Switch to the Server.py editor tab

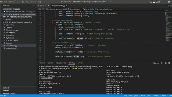(43, 6)
